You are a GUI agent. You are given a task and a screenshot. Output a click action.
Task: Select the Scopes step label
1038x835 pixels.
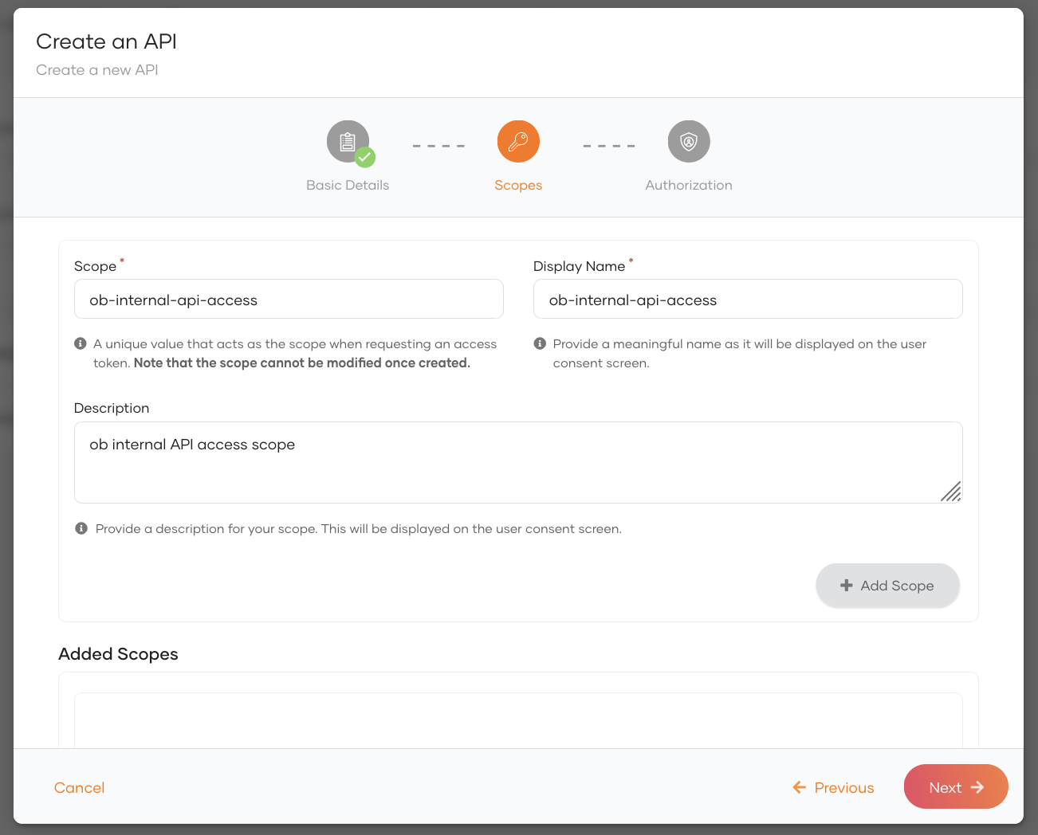coord(518,184)
